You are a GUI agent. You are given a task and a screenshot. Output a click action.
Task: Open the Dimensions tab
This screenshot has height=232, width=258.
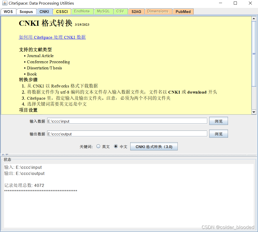pos(158,11)
